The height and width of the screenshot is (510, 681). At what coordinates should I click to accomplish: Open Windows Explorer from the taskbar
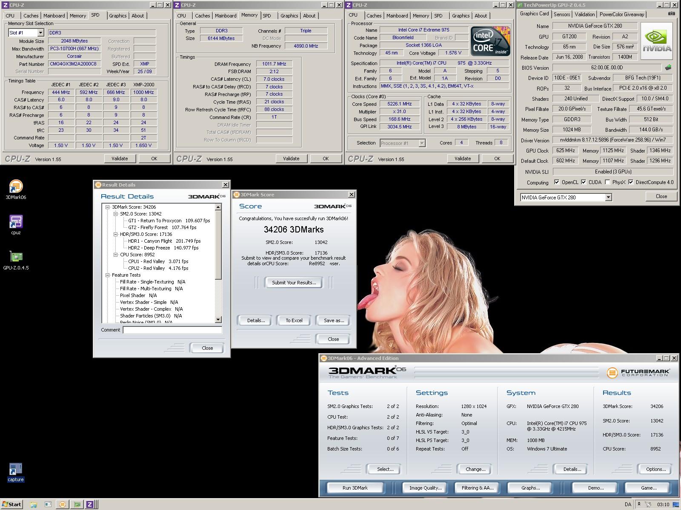coord(34,504)
